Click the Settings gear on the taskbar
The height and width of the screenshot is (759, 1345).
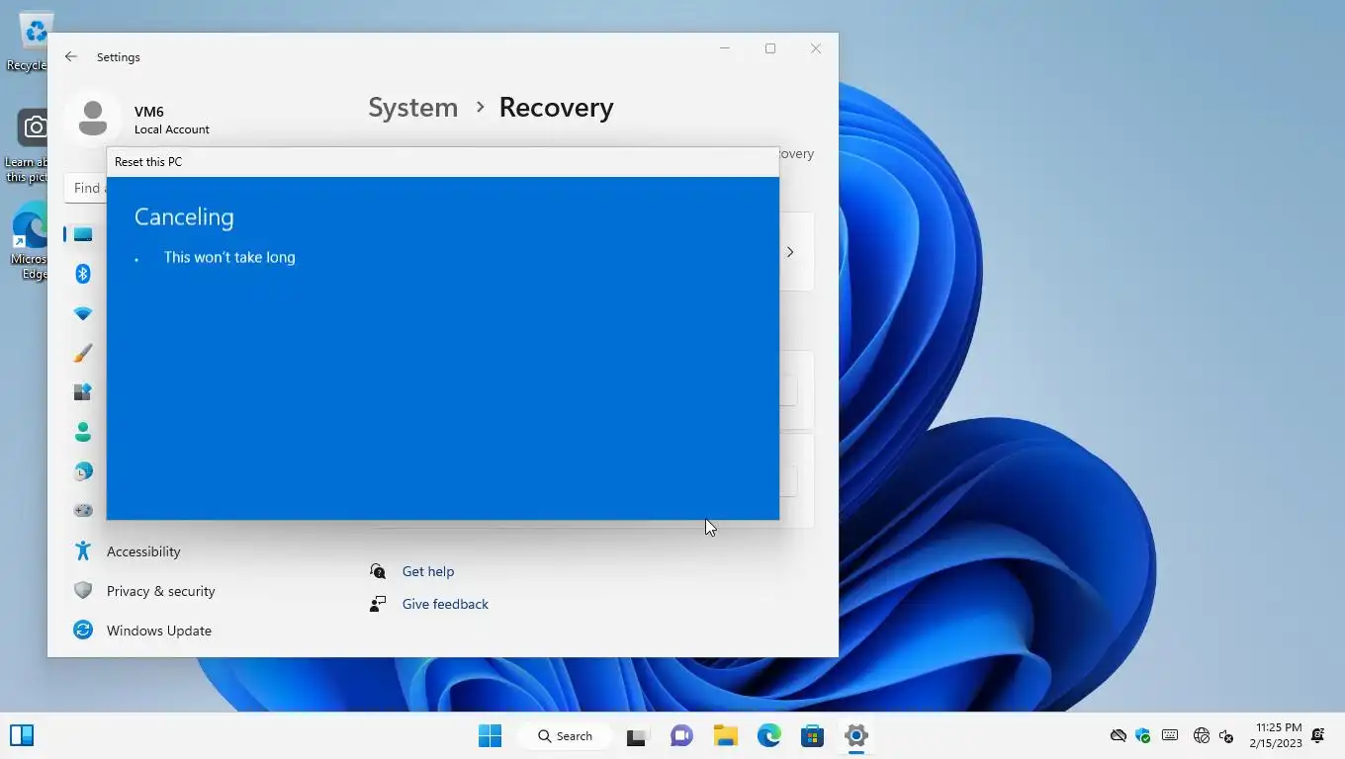(856, 735)
